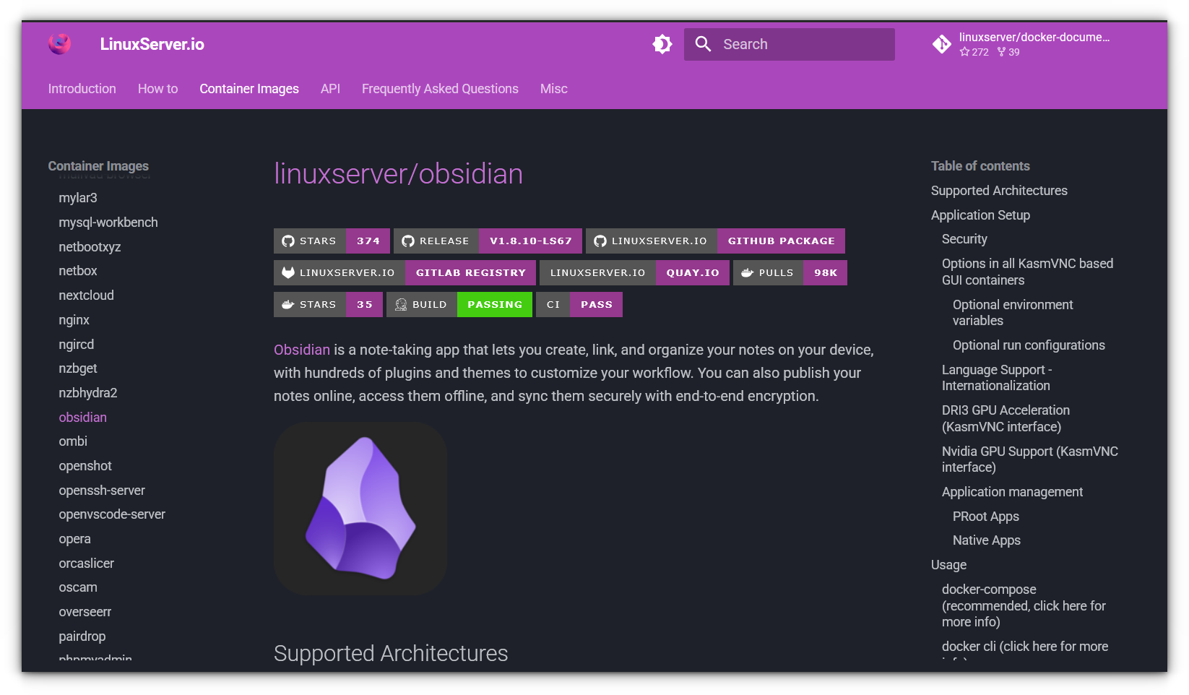Open netbox container page
The height and width of the screenshot is (695, 1189).
[78, 271]
